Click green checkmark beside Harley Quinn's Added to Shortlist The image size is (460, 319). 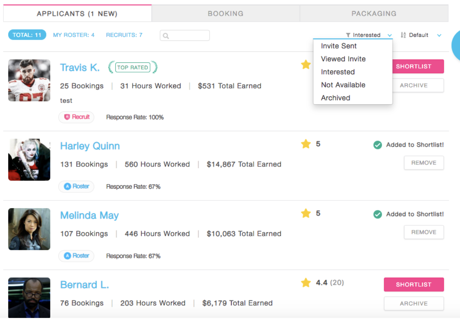[x=377, y=145]
